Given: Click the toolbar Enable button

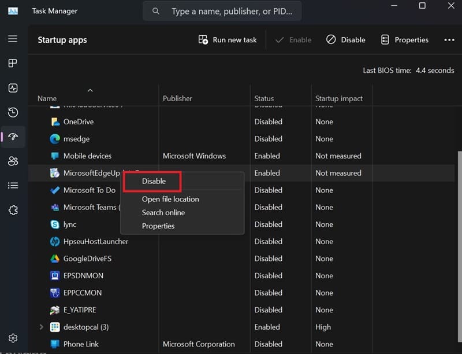Looking at the screenshot, I should (x=293, y=40).
